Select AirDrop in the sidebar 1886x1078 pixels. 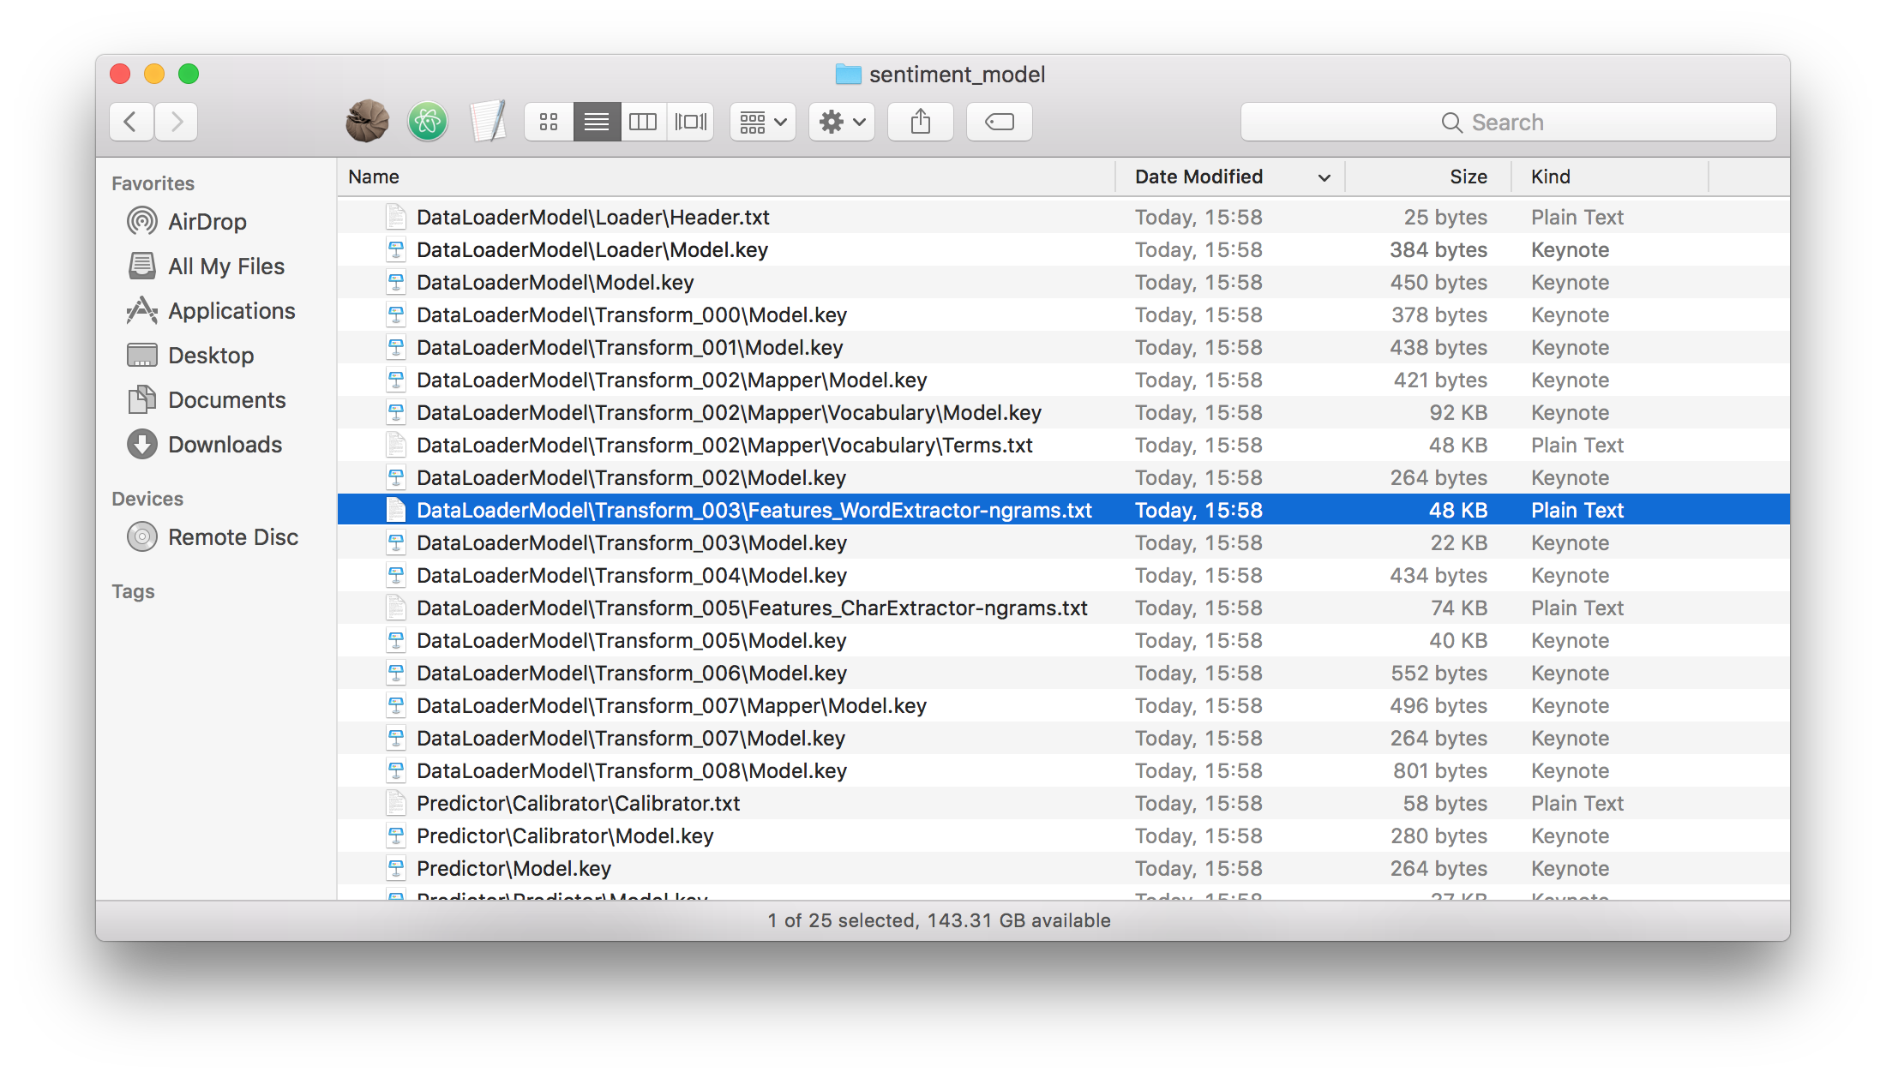[206, 221]
